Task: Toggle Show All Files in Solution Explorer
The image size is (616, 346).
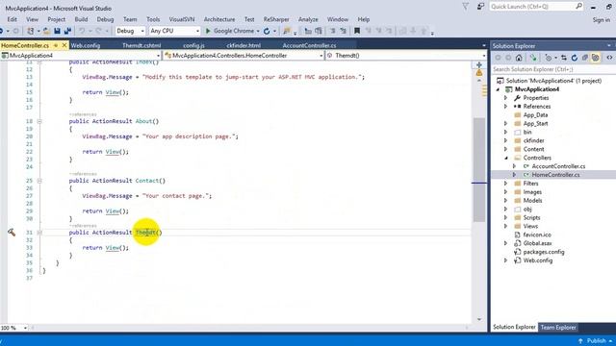Action: (596, 58)
